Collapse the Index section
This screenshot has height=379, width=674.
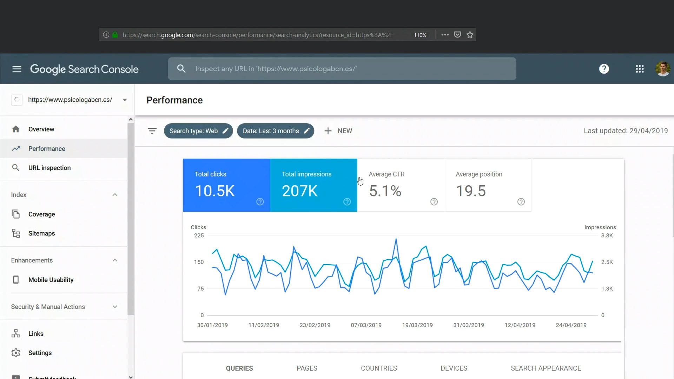[115, 195]
